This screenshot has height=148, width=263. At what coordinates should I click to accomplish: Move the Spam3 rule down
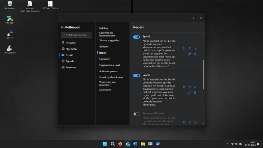pos(195,87)
